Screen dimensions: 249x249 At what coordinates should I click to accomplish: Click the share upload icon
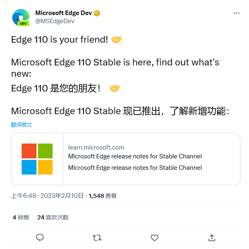[x=211, y=237]
